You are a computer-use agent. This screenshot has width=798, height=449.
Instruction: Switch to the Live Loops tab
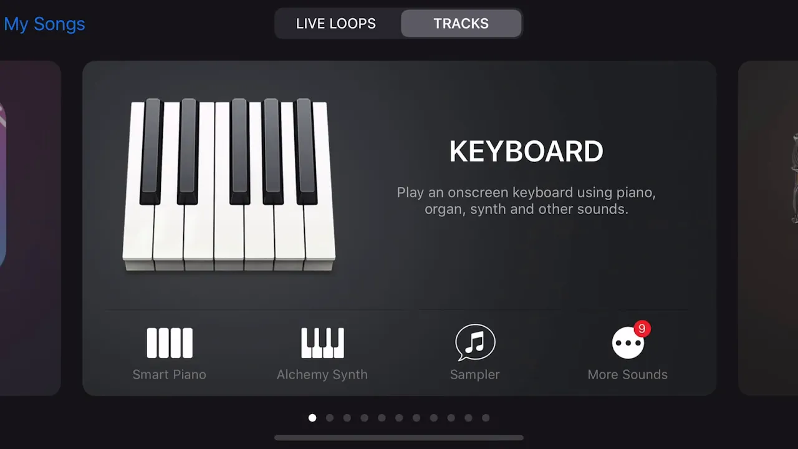click(x=336, y=24)
